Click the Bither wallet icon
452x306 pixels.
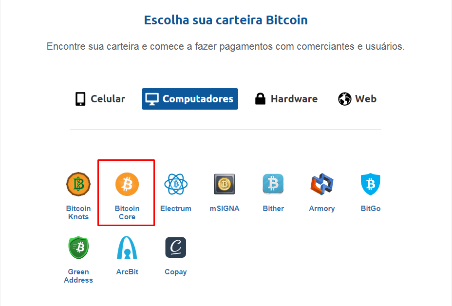tap(273, 184)
